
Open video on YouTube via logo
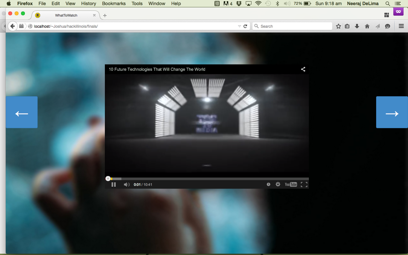click(x=291, y=184)
